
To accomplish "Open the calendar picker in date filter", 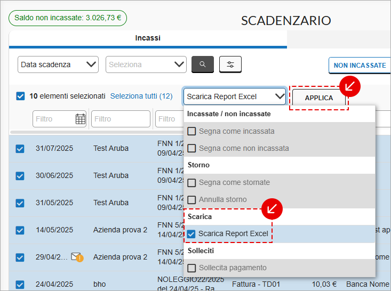I will 81,119.
